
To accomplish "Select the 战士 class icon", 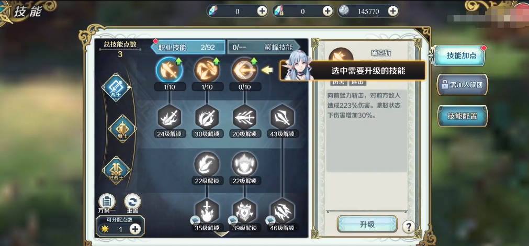I will point(116,87).
